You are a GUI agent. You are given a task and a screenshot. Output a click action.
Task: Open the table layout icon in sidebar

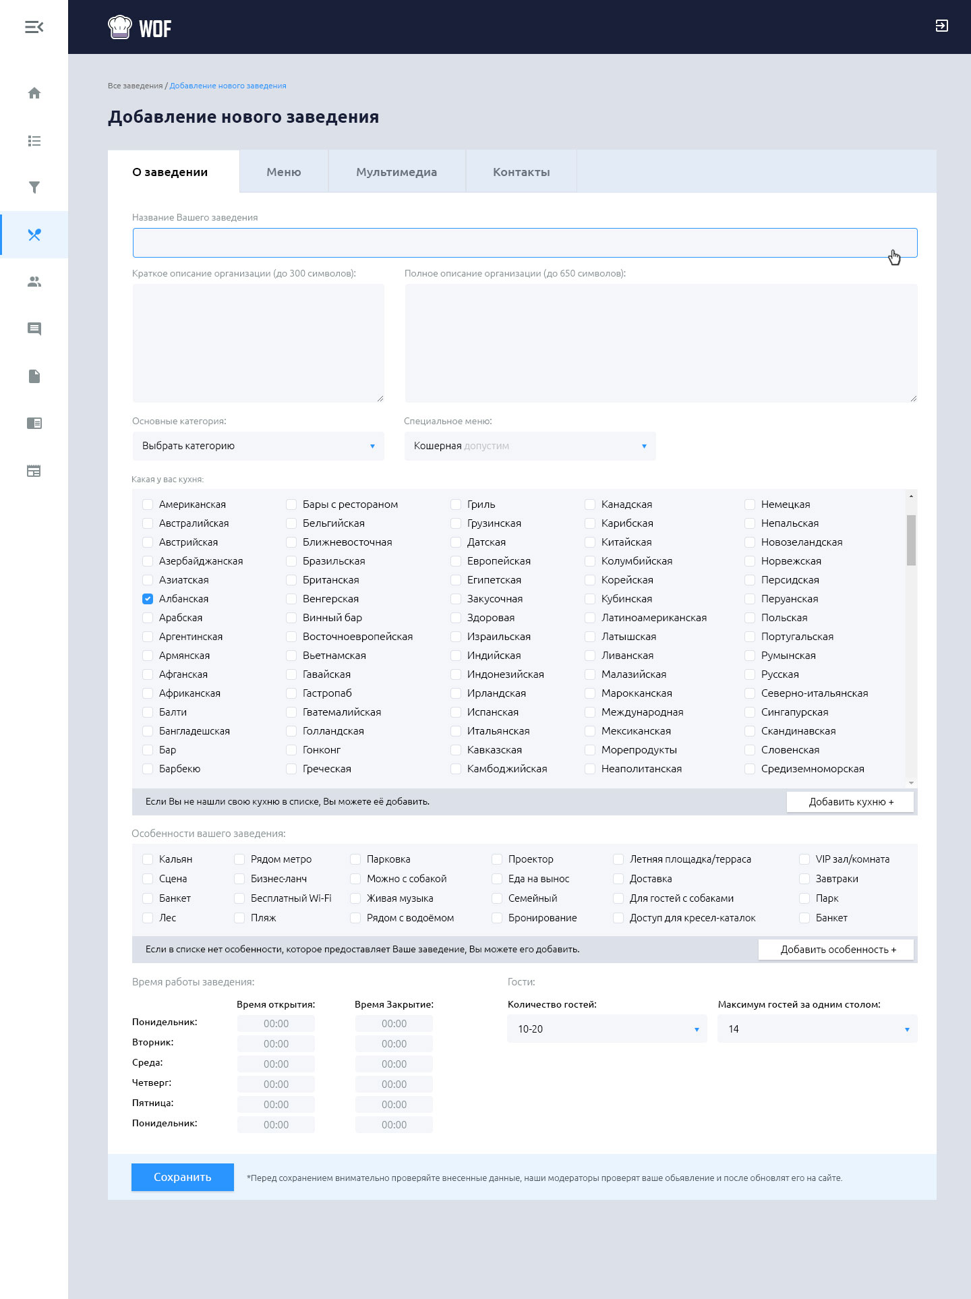[x=34, y=471]
